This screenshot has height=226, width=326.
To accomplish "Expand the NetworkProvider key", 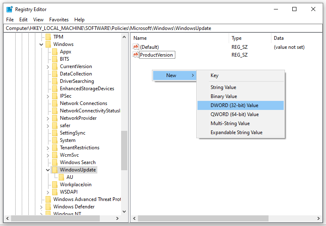I will coord(48,119).
